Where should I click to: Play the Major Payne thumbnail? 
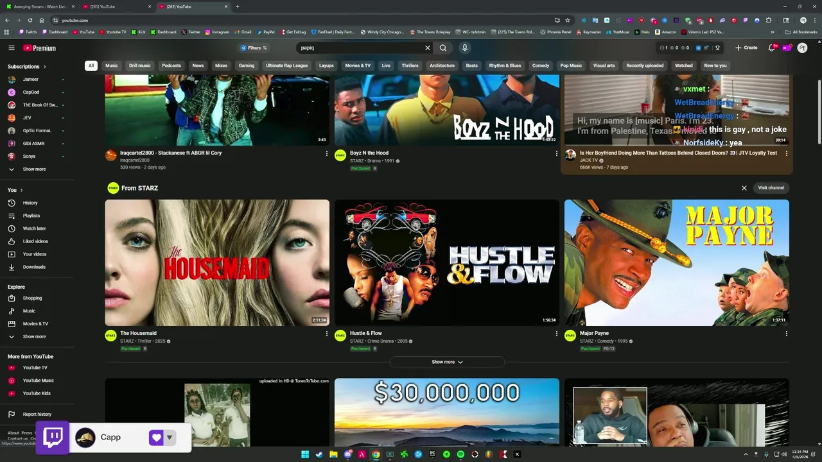pyautogui.click(x=676, y=262)
